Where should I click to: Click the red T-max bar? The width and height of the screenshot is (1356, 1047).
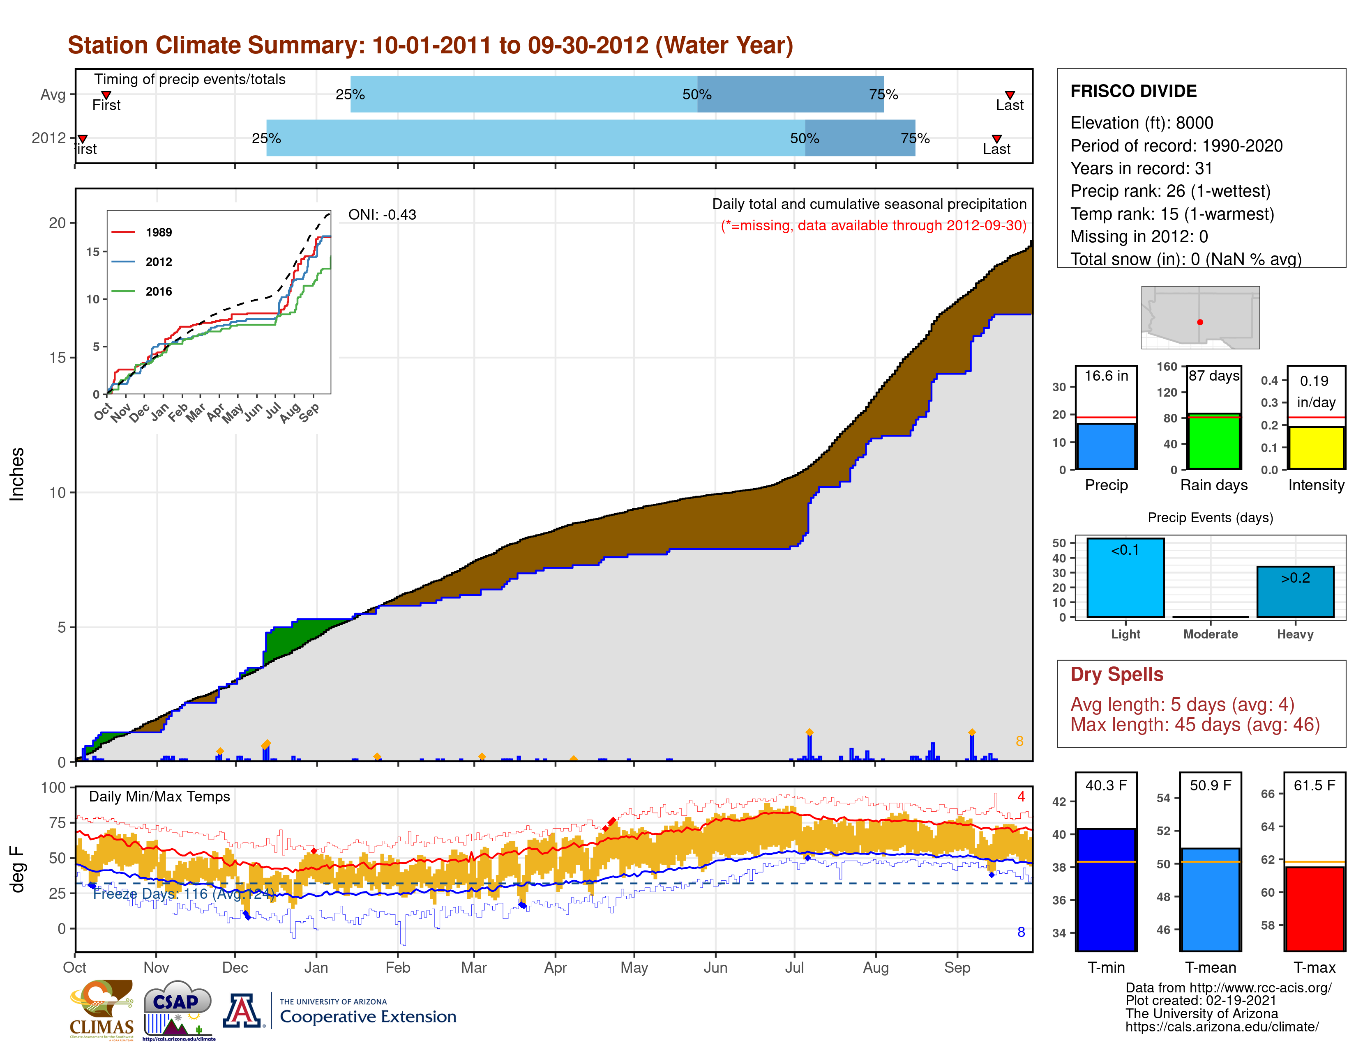point(1315,909)
